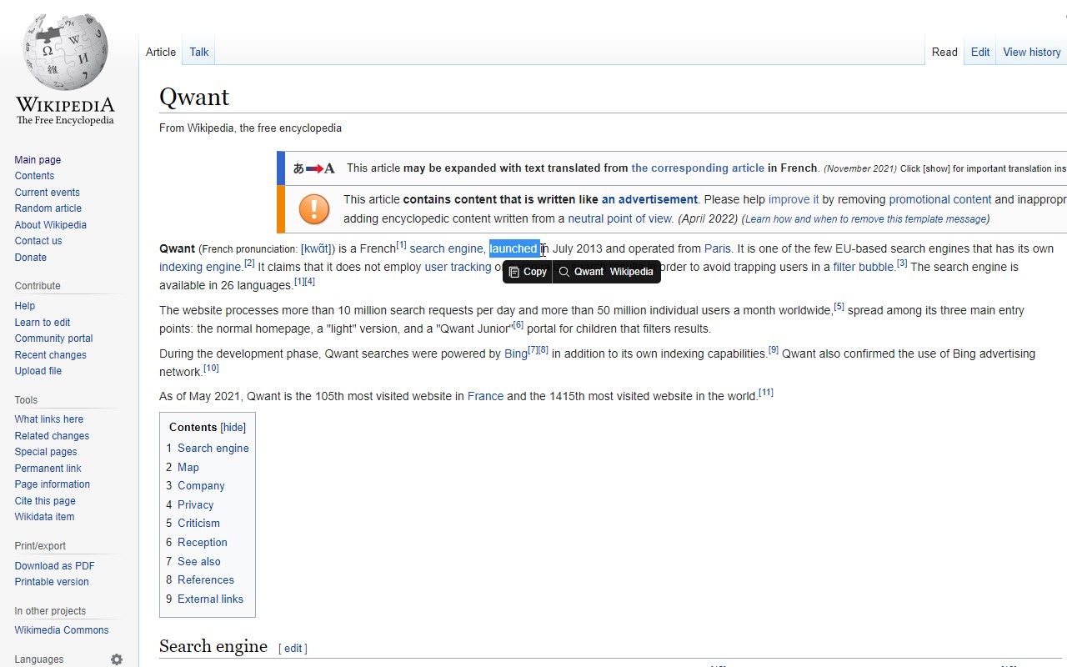The height and width of the screenshot is (667, 1067).
Task: Edit the Search engine section
Action: [x=293, y=649]
